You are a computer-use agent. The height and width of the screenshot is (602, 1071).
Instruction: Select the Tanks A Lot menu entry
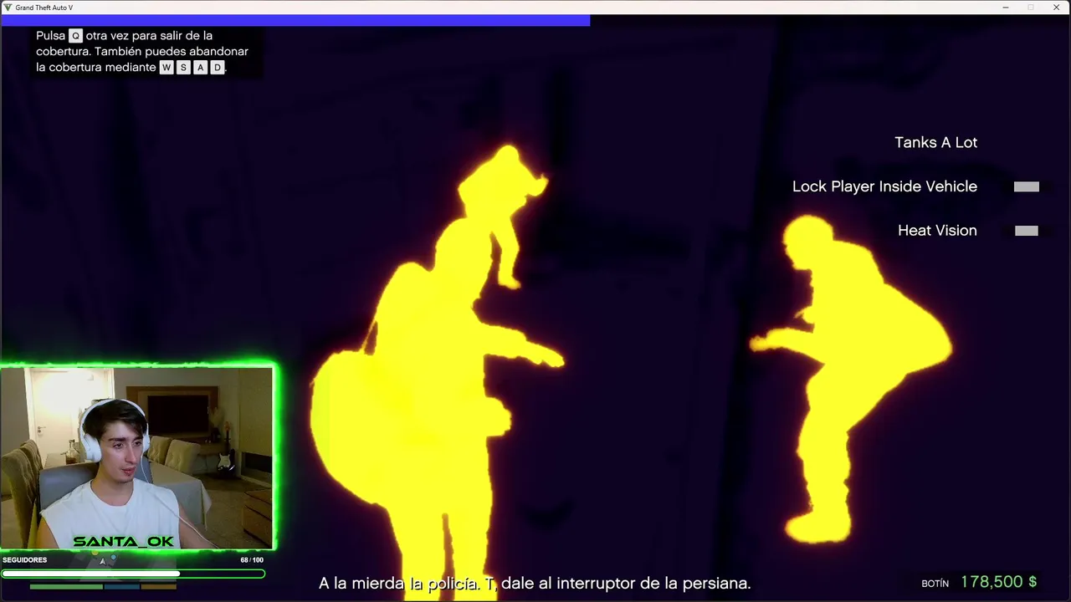click(x=935, y=142)
